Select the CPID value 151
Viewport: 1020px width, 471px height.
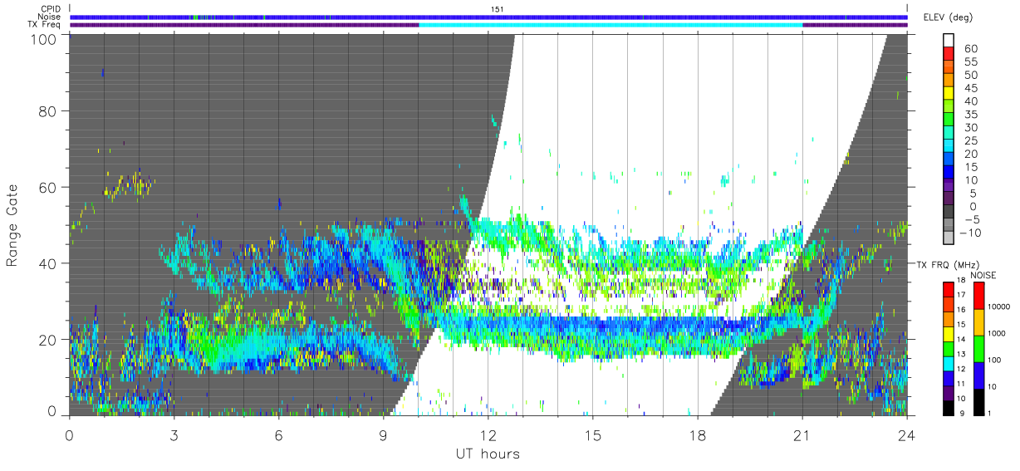click(x=498, y=9)
